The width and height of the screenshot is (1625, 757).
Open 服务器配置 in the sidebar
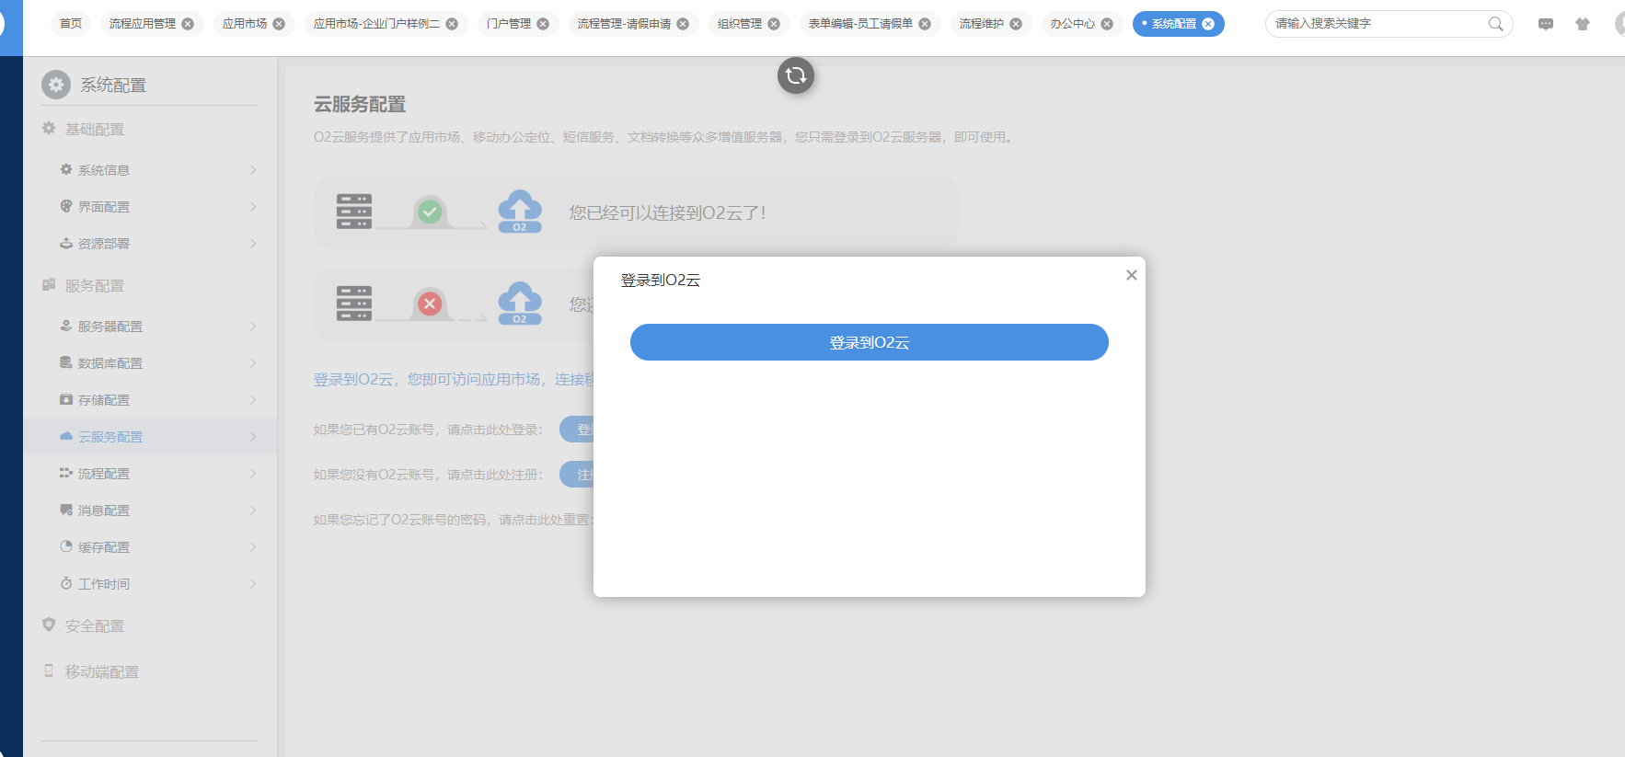pyautogui.click(x=150, y=327)
